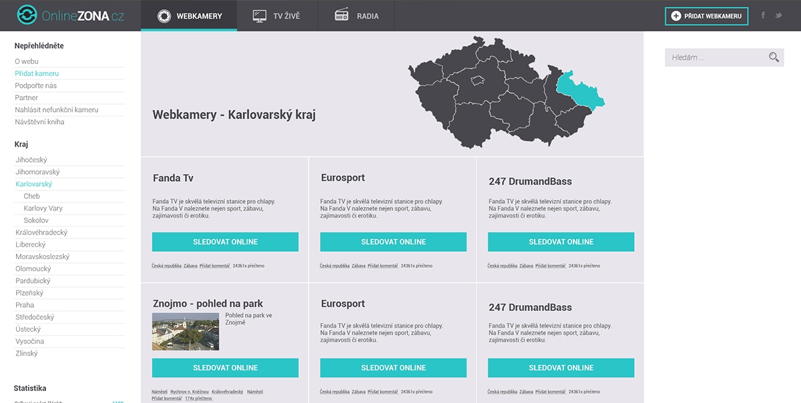
Task: Click the radio icon in Radia tab
Action: click(342, 15)
